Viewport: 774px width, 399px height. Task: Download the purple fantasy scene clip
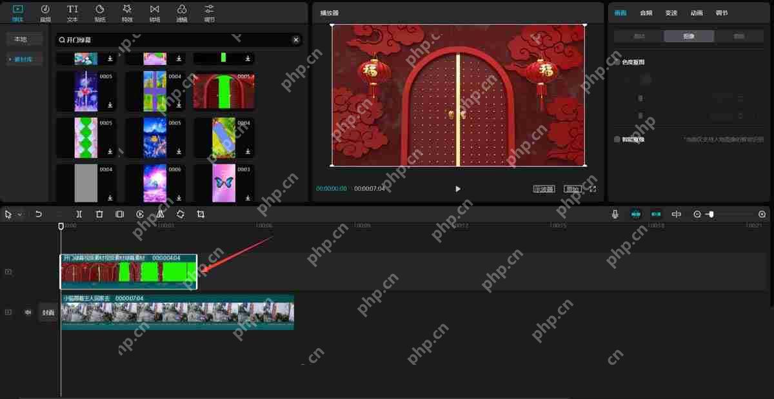pyautogui.click(x=179, y=198)
